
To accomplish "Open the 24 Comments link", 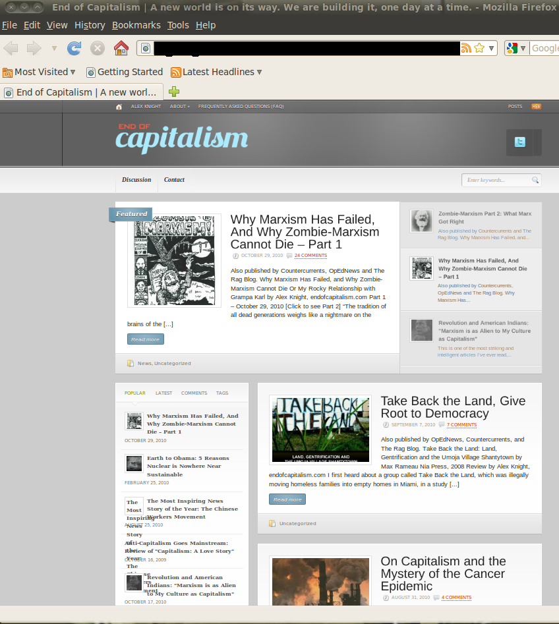I will click(310, 255).
